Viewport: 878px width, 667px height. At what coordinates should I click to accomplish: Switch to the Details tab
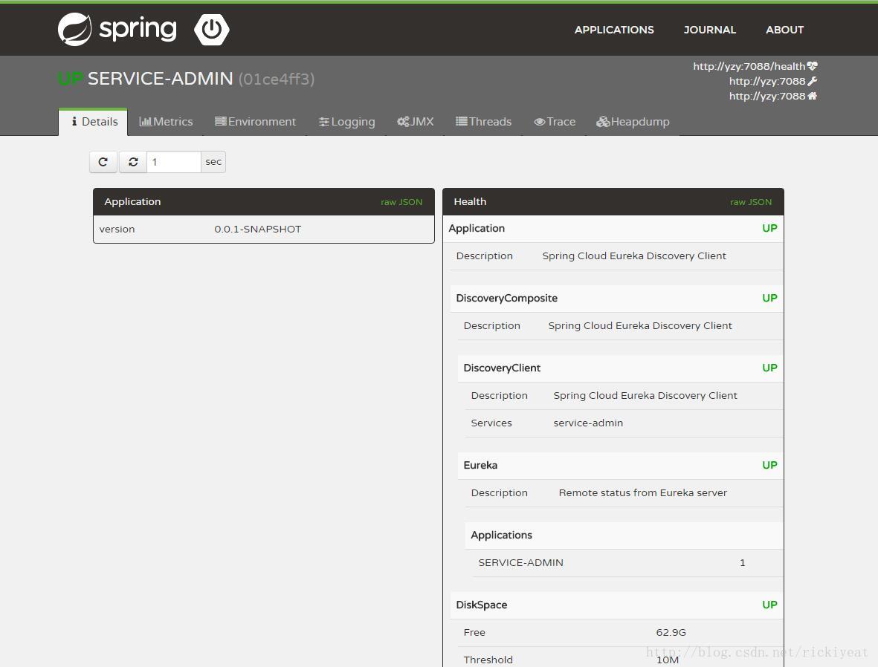point(93,121)
